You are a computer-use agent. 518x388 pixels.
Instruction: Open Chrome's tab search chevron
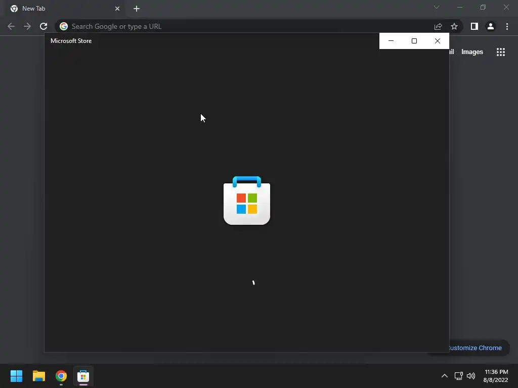pyautogui.click(x=437, y=7)
